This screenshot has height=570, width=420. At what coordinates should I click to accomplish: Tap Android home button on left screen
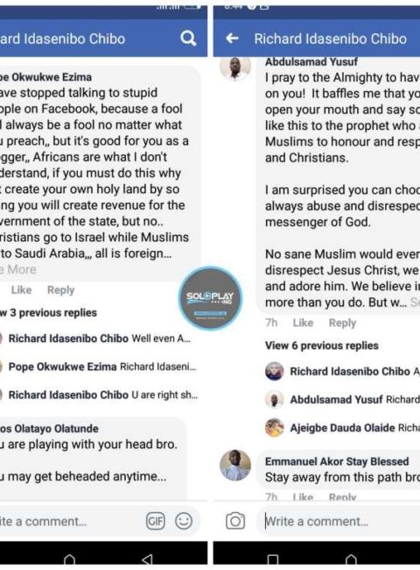click(x=70, y=560)
